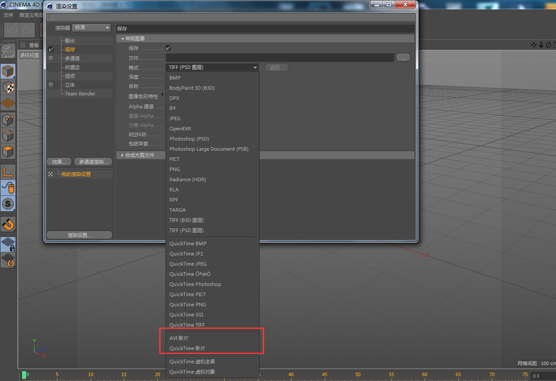Click the 多通道渲染... button
The image size is (556, 381).
coord(93,162)
